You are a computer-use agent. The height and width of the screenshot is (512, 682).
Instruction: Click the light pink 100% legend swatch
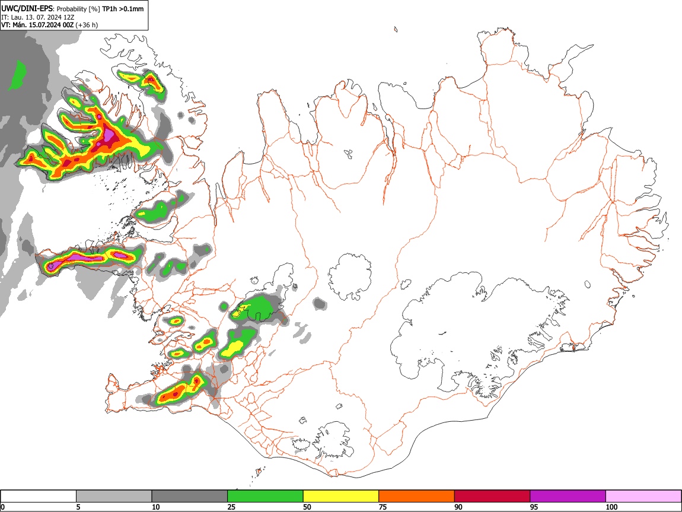point(643,497)
